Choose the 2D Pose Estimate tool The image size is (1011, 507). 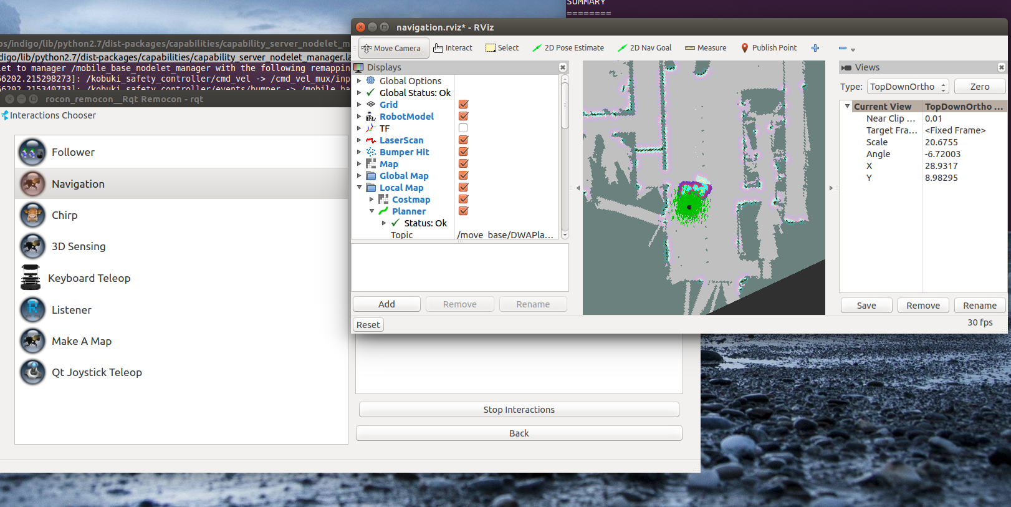click(568, 48)
